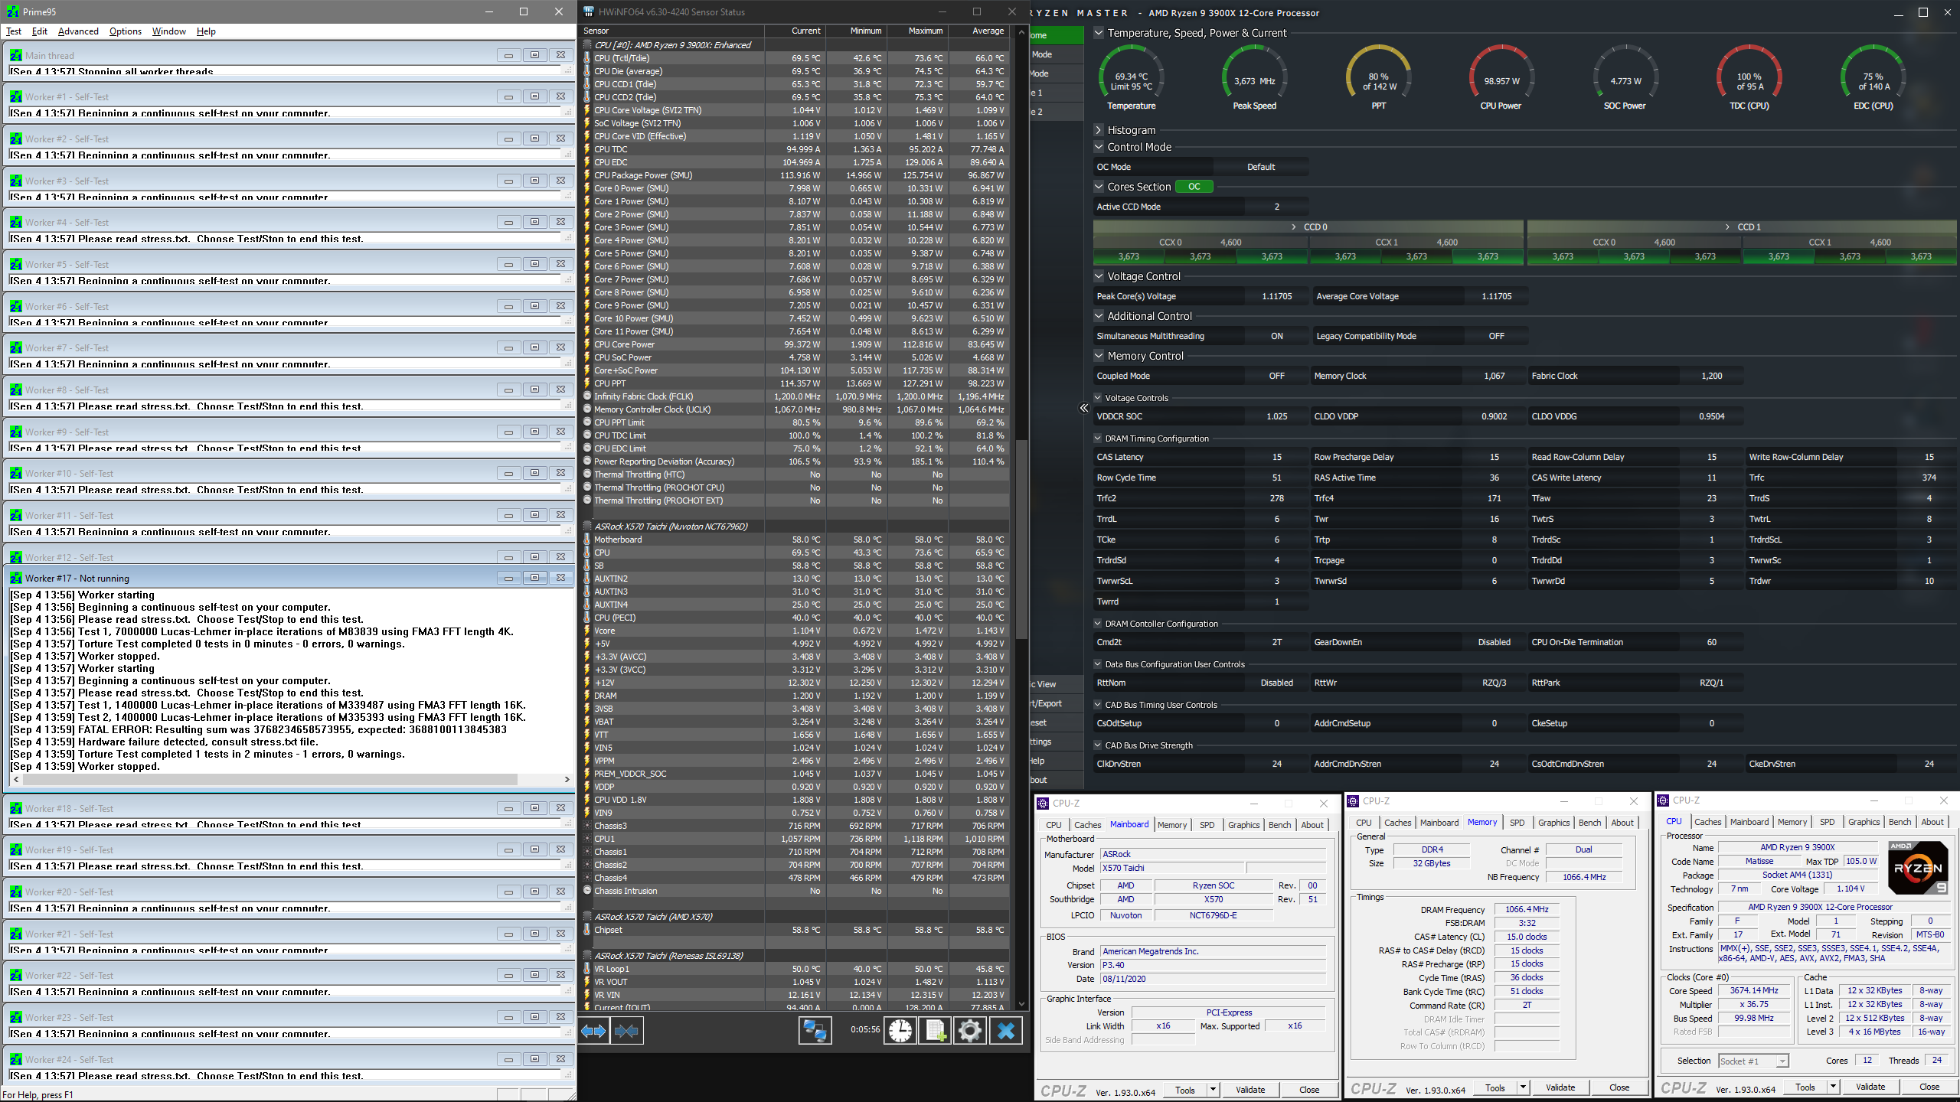Click the Temperature gauge in Ryzen Master
Viewport: 1960px width, 1102px height.
coord(1132,78)
